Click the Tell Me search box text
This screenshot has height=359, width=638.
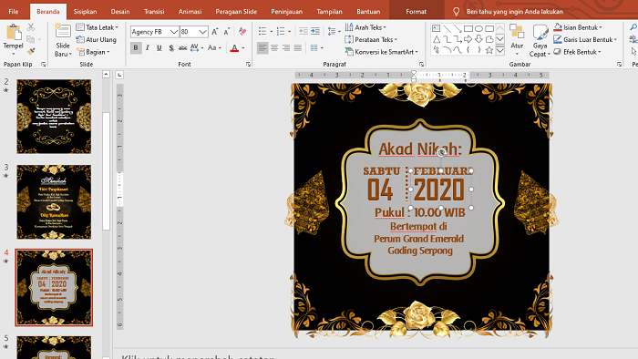pyautogui.click(x=515, y=12)
